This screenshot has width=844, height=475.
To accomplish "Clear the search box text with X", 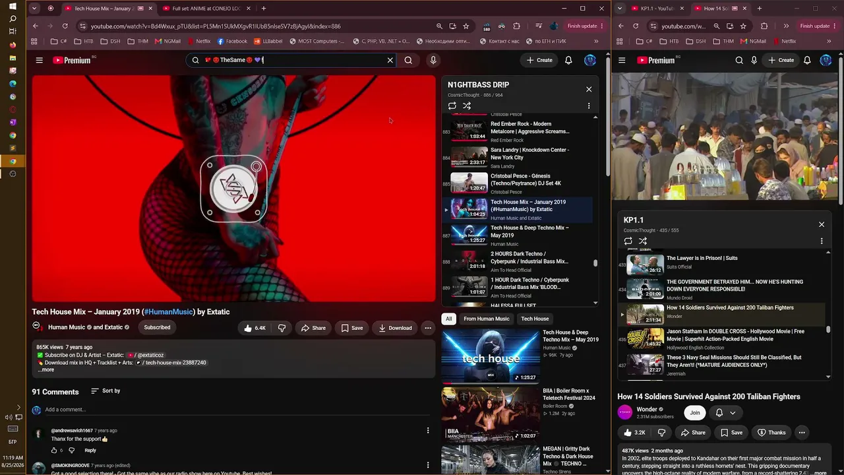I will [390, 60].
